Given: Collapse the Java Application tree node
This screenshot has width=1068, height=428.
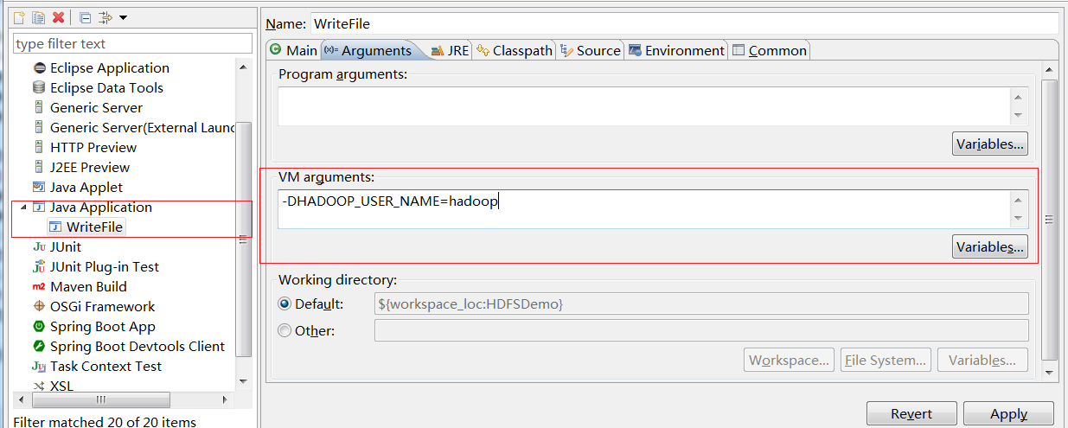Looking at the screenshot, I should pyautogui.click(x=22, y=208).
